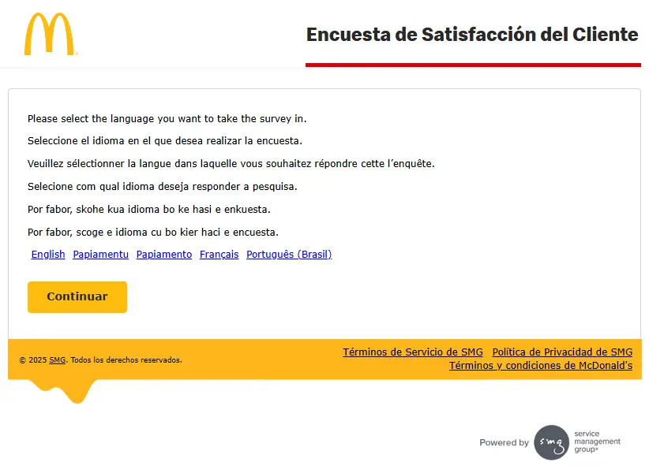Click the 'Powered by' label
Viewport: 649px width, 473px height.
(505, 442)
